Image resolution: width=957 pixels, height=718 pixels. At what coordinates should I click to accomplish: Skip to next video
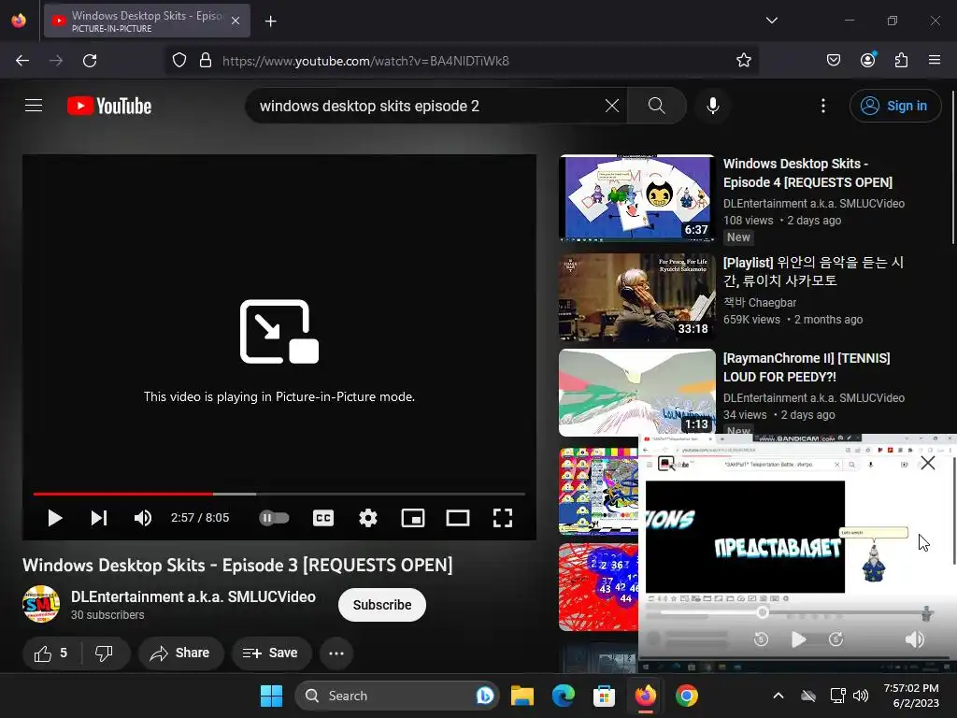(x=99, y=518)
